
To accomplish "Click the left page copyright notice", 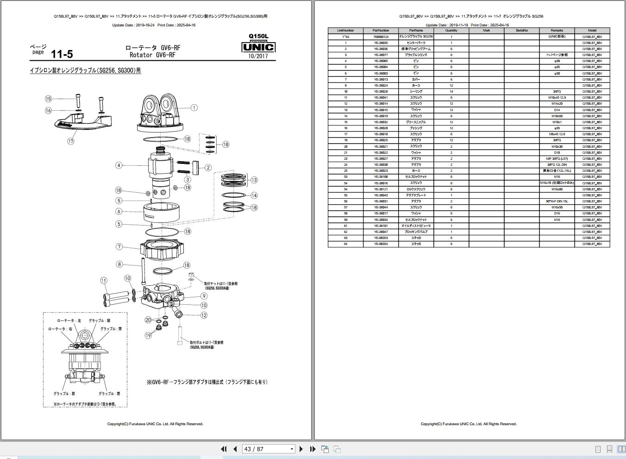I will (155, 424).
